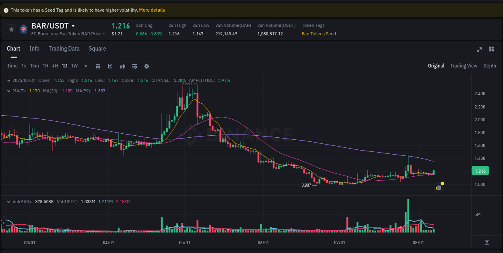503x253 pixels.
Task: Open the chart settings gear
Action: click(146, 66)
